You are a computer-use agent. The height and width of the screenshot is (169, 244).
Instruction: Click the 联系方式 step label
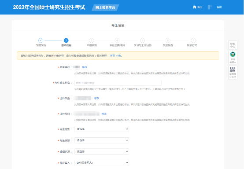tap(192, 45)
